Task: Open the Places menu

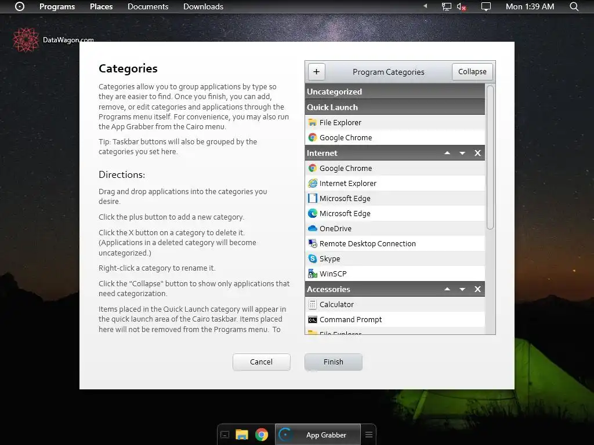Action: 101,6
